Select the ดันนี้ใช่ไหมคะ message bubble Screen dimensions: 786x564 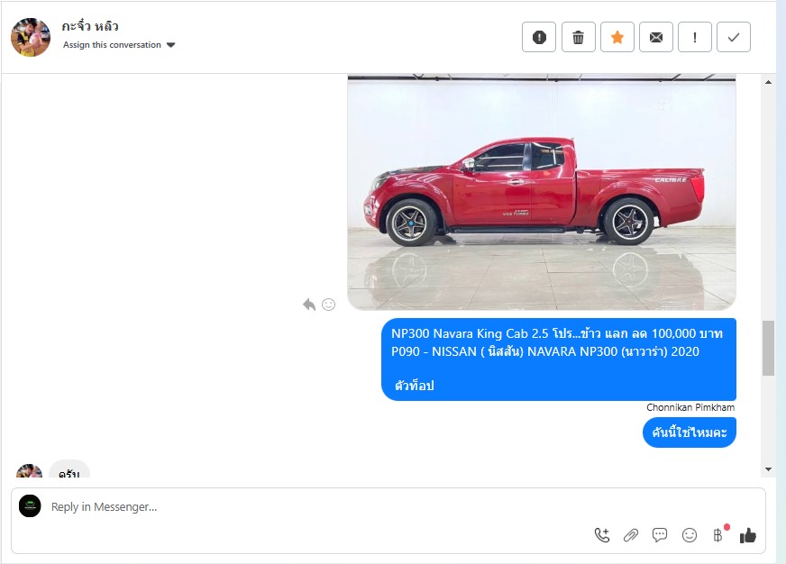click(690, 432)
